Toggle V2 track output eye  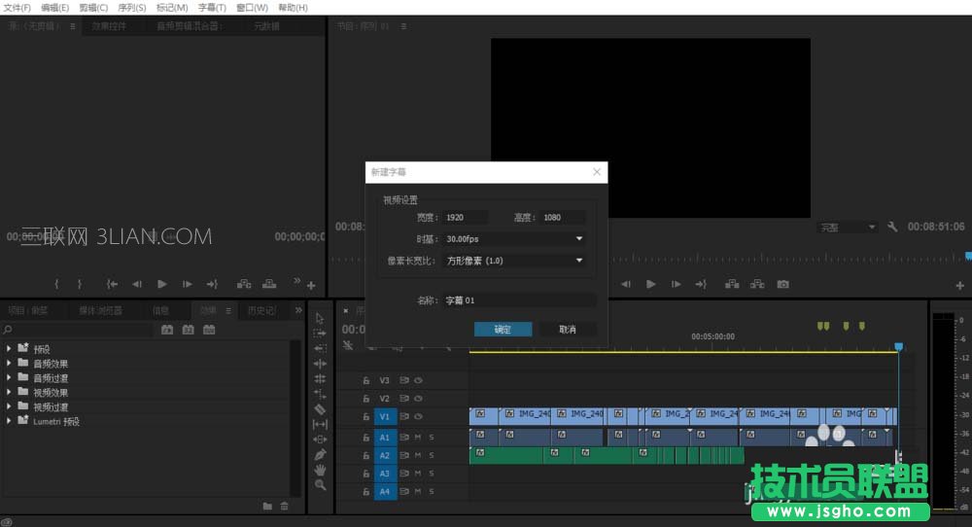pos(418,398)
